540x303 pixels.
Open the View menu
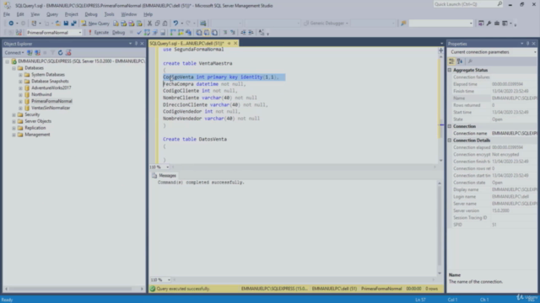pyautogui.click(x=35, y=14)
